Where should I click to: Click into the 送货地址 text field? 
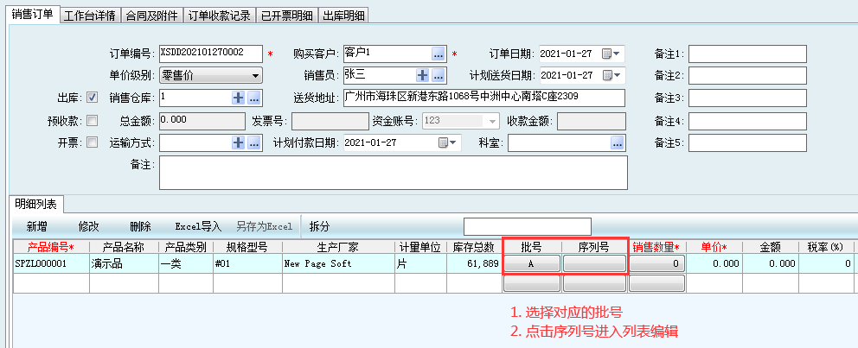coord(483,98)
